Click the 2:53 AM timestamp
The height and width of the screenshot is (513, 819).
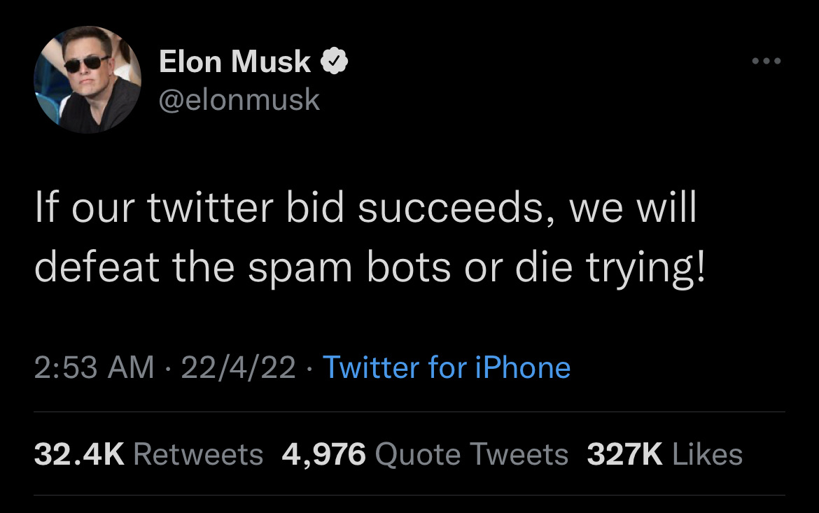point(94,367)
